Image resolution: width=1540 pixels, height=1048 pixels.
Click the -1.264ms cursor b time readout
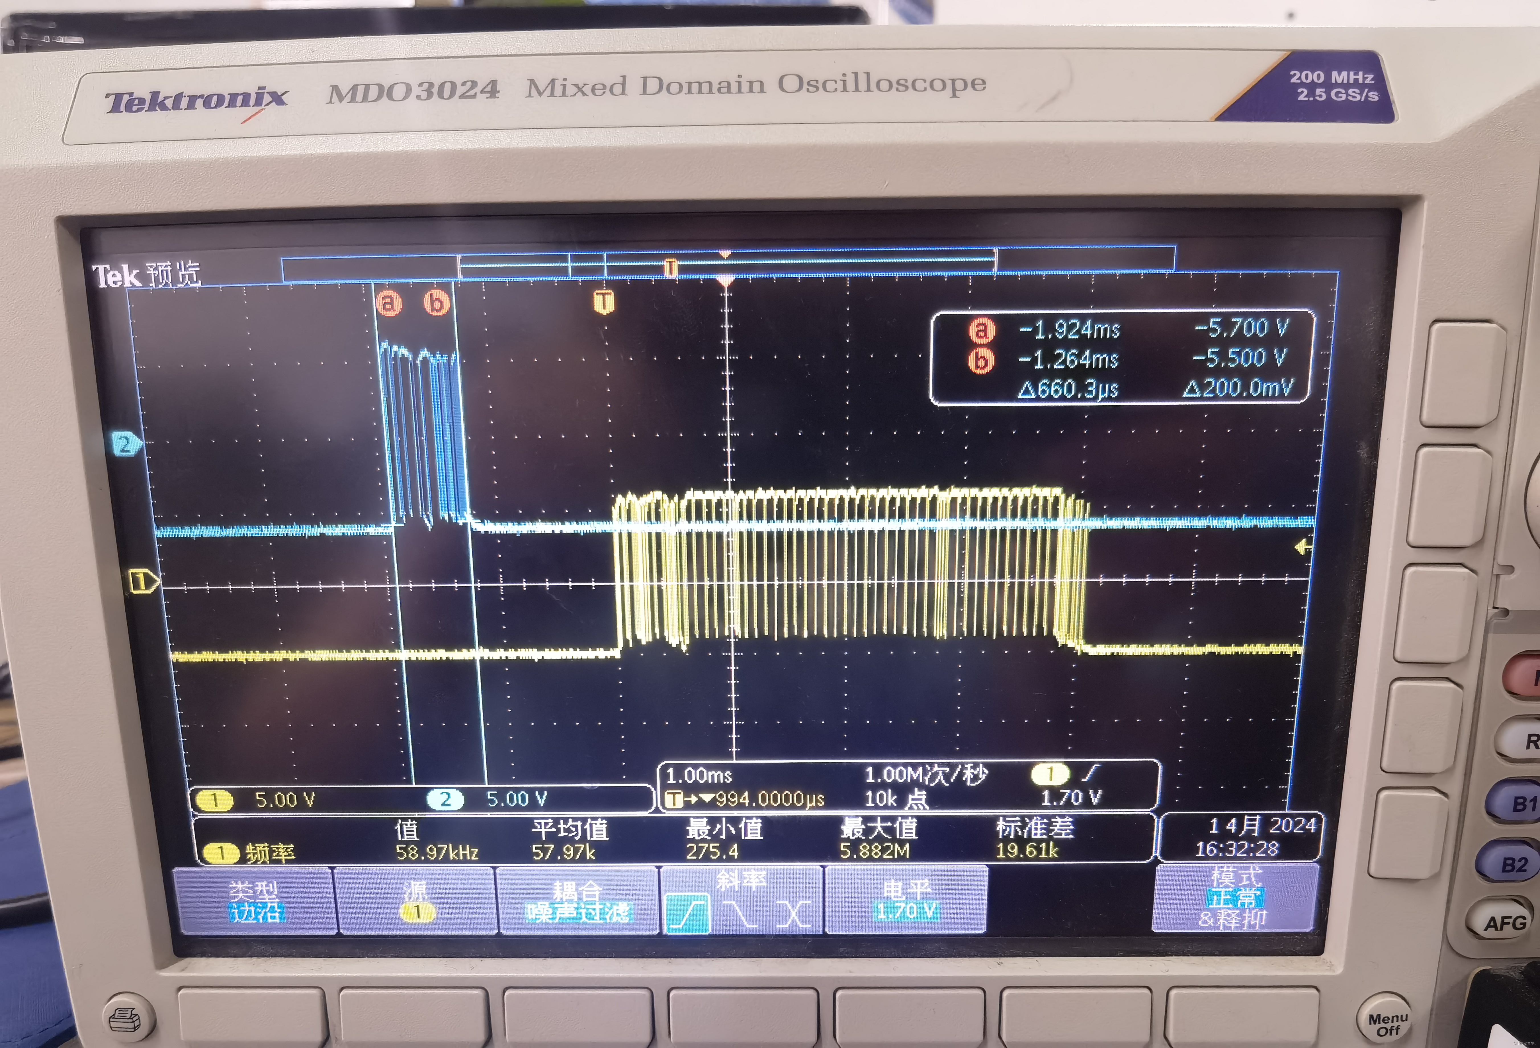pyautogui.click(x=1068, y=359)
